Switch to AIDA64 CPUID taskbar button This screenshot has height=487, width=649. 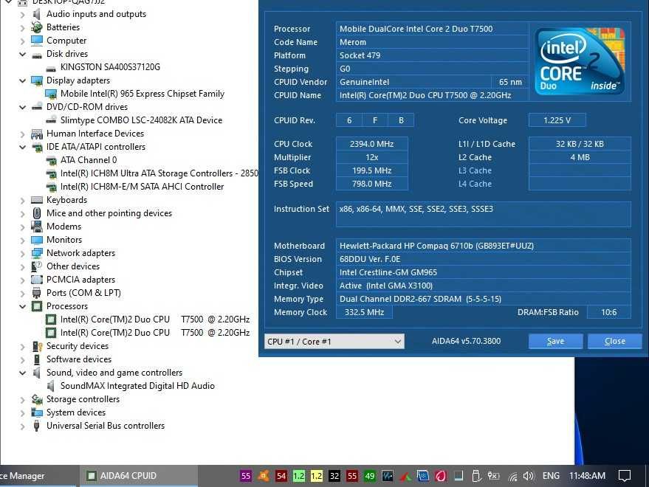point(139,476)
